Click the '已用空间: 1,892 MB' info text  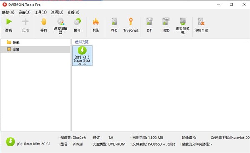[x=148, y=138]
